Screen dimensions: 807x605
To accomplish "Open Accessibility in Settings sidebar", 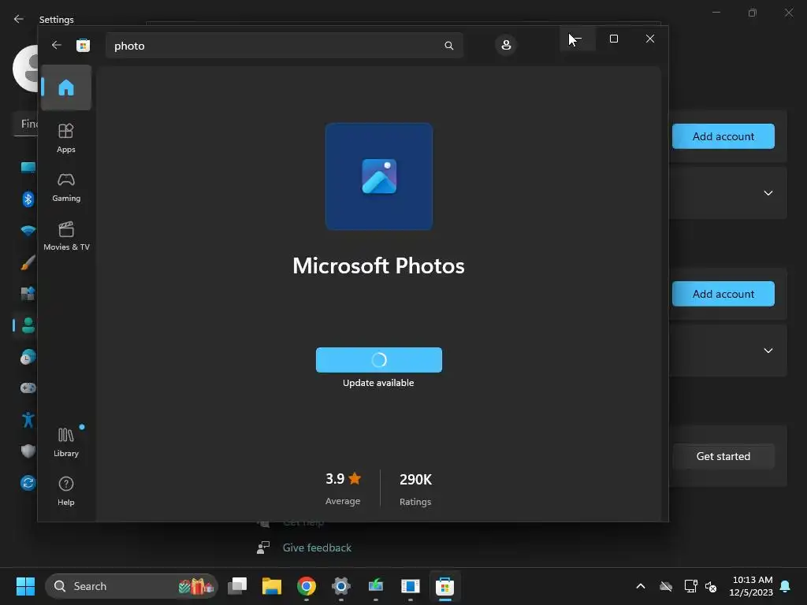I will point(28,420).
